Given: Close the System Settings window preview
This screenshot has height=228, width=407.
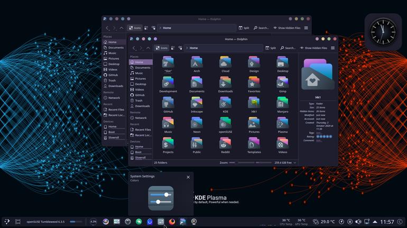Looking at the screenshot, I should coord(188,177).
